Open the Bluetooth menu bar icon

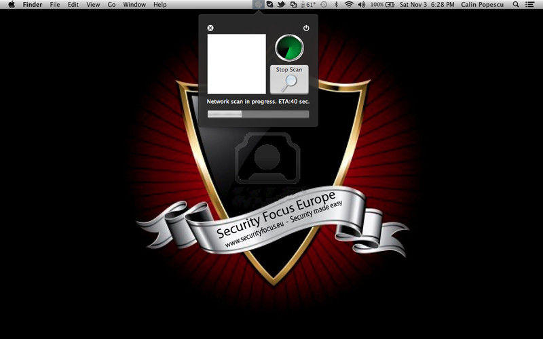(x=336, y=5)
